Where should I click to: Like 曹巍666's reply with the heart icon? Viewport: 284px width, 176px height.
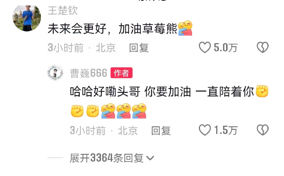click(204, 130)
